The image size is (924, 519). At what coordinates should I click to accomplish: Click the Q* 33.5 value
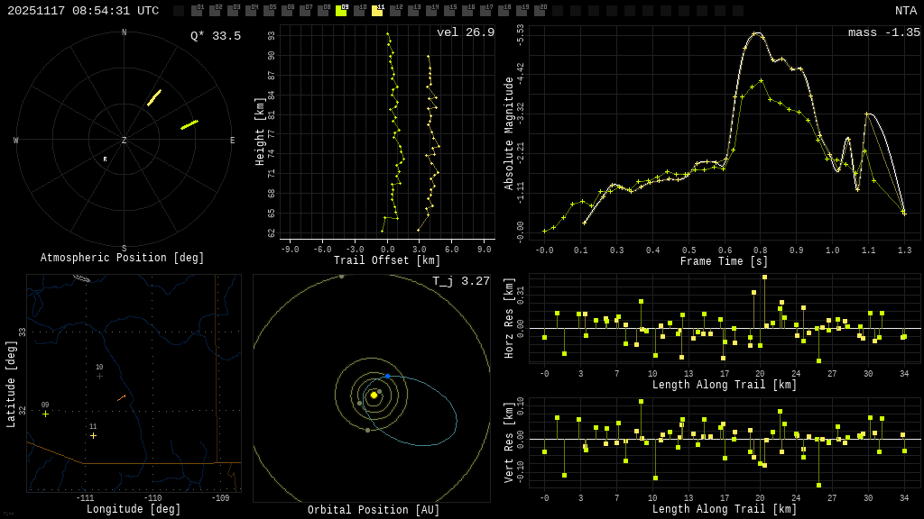(215, 36)
